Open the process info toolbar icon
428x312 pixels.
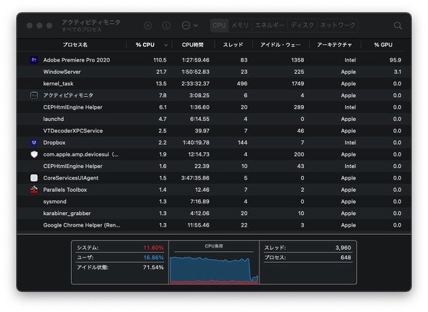[166, 25]
